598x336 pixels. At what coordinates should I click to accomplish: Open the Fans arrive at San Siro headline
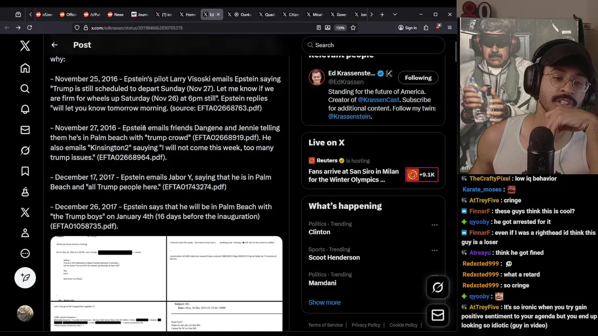coord(354,175)
